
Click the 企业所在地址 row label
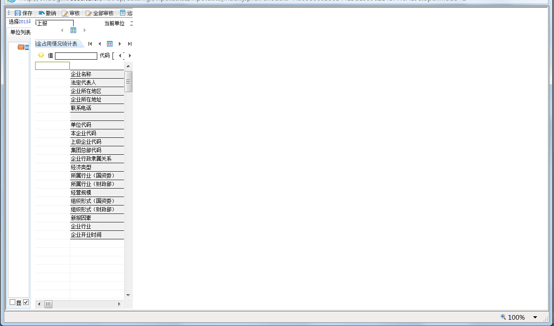(97, 99)
